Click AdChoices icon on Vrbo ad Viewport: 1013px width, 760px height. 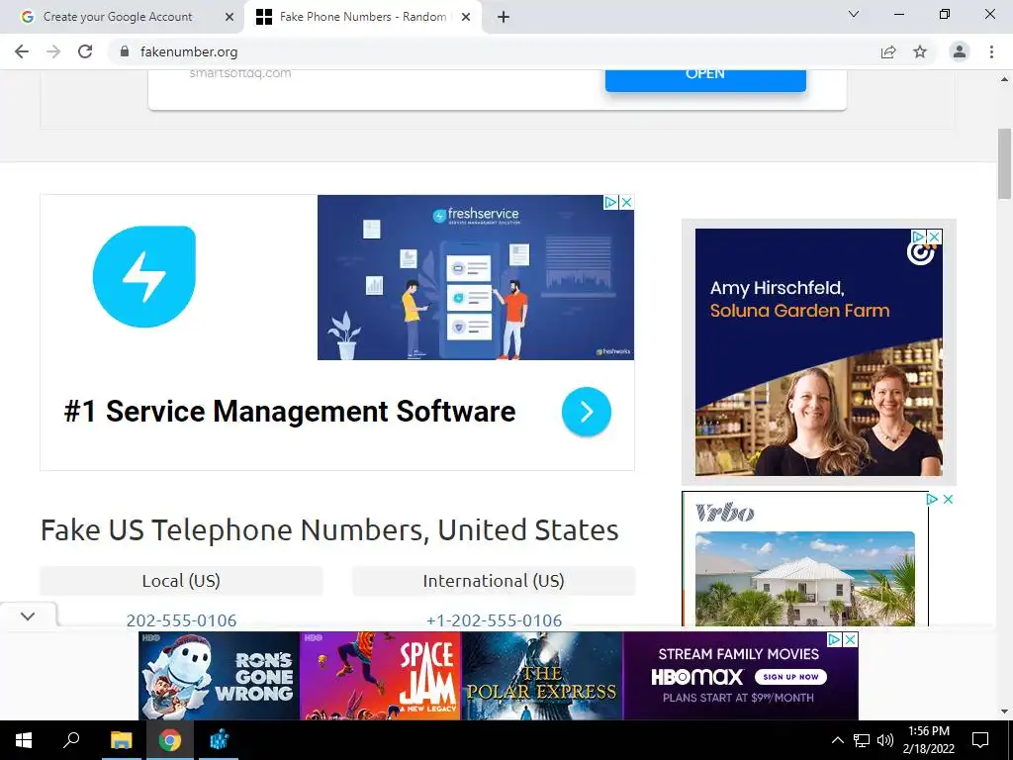932,499
